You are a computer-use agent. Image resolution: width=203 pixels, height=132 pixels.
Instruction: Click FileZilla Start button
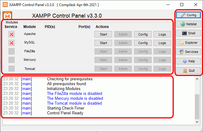103,51
